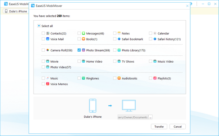Click the teal Photo Library icon
This screenshot has width=219, height=136.
(119, 50)
